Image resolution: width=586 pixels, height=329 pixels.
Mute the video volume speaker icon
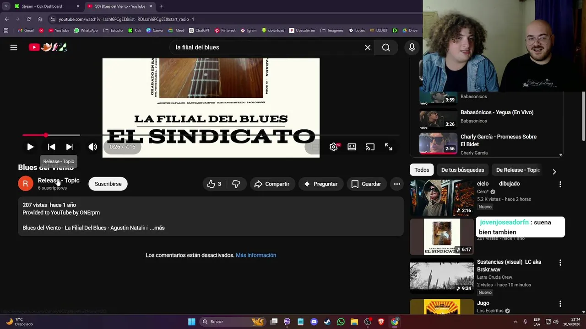[x=92, y=147]
